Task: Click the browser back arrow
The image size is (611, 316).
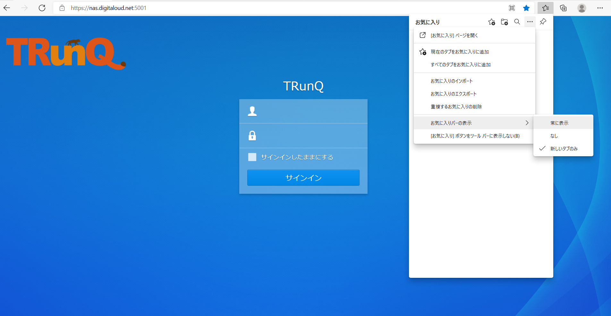Action: click(x=7, y=8)
